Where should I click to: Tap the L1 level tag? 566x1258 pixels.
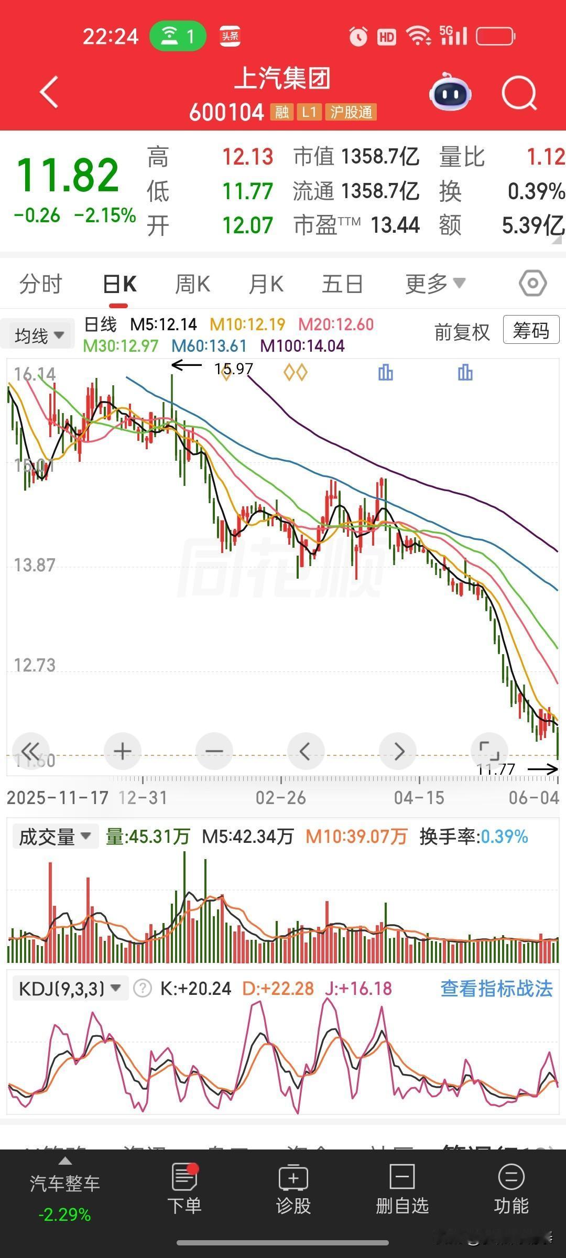click(x=309, y=112)
